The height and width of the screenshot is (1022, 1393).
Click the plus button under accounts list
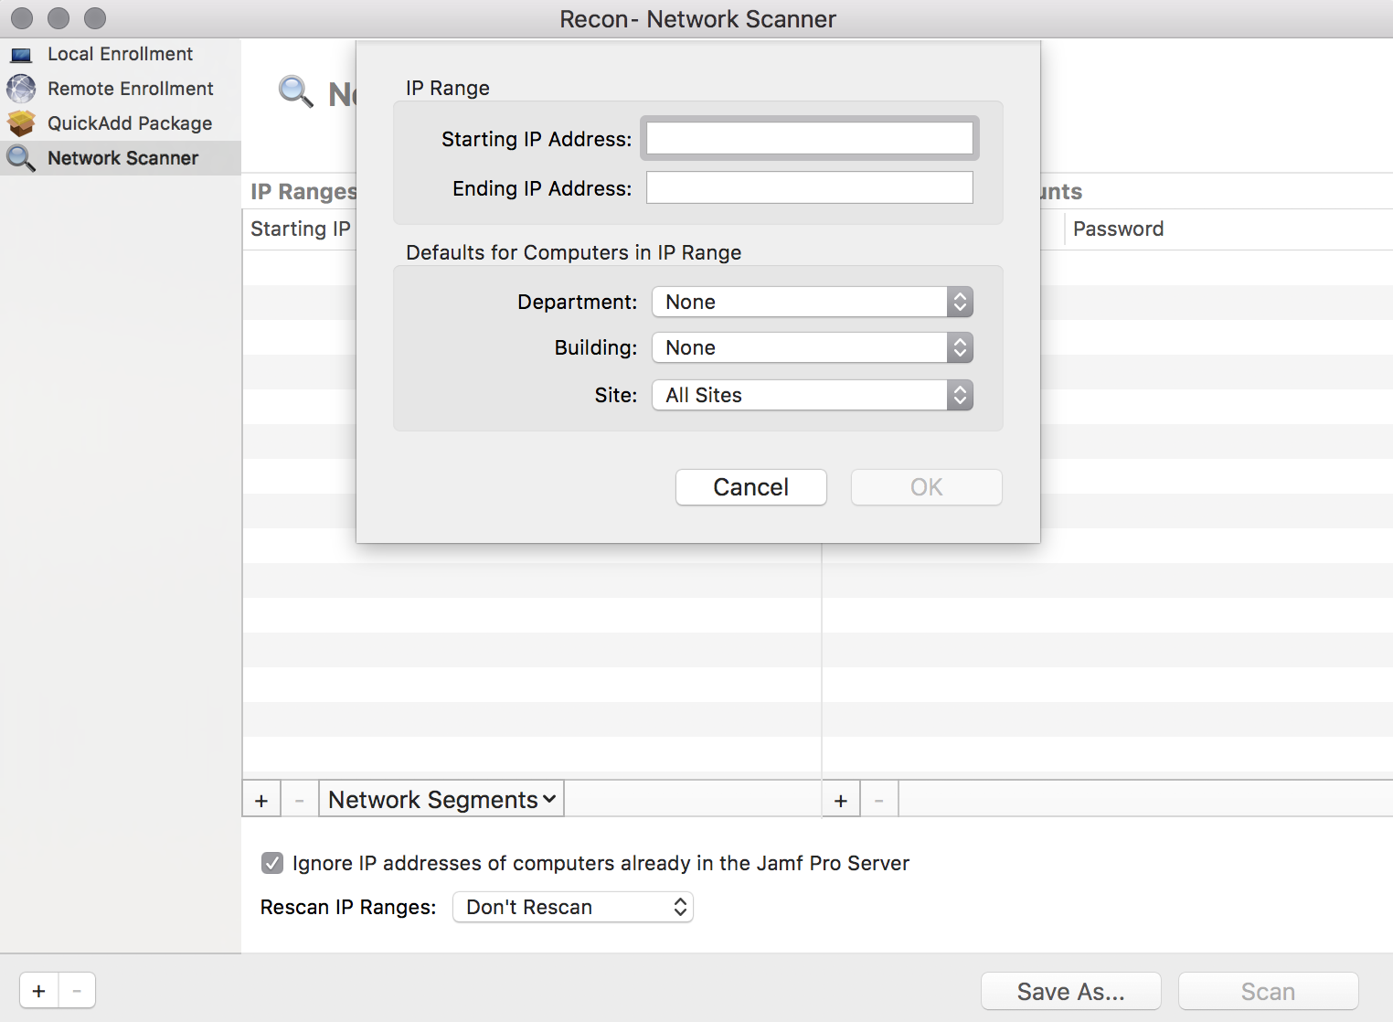point(841,801)
